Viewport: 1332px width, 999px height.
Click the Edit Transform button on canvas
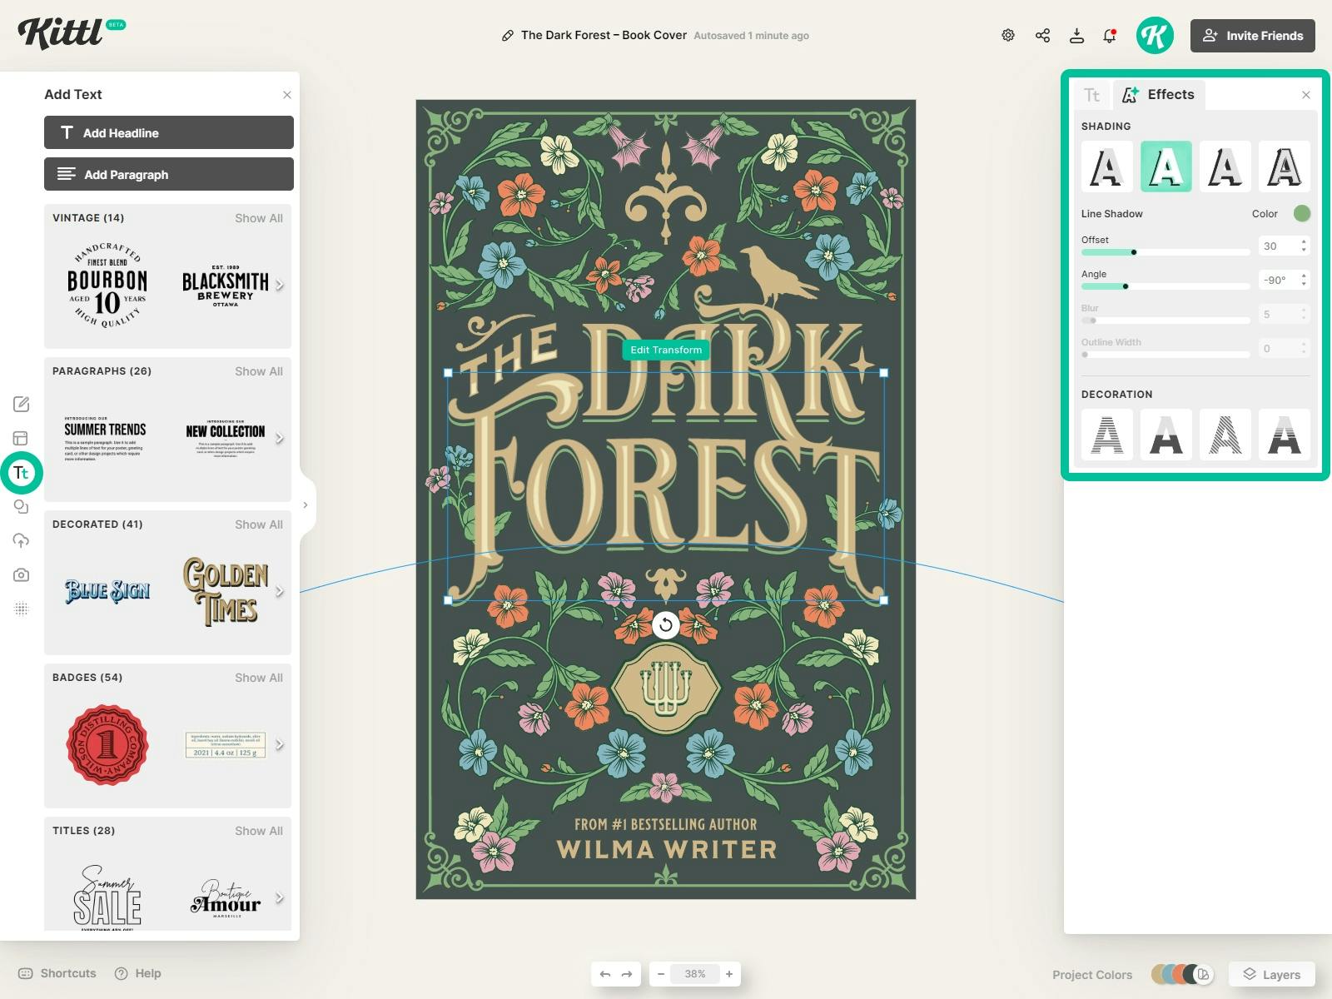pos(664,350)
